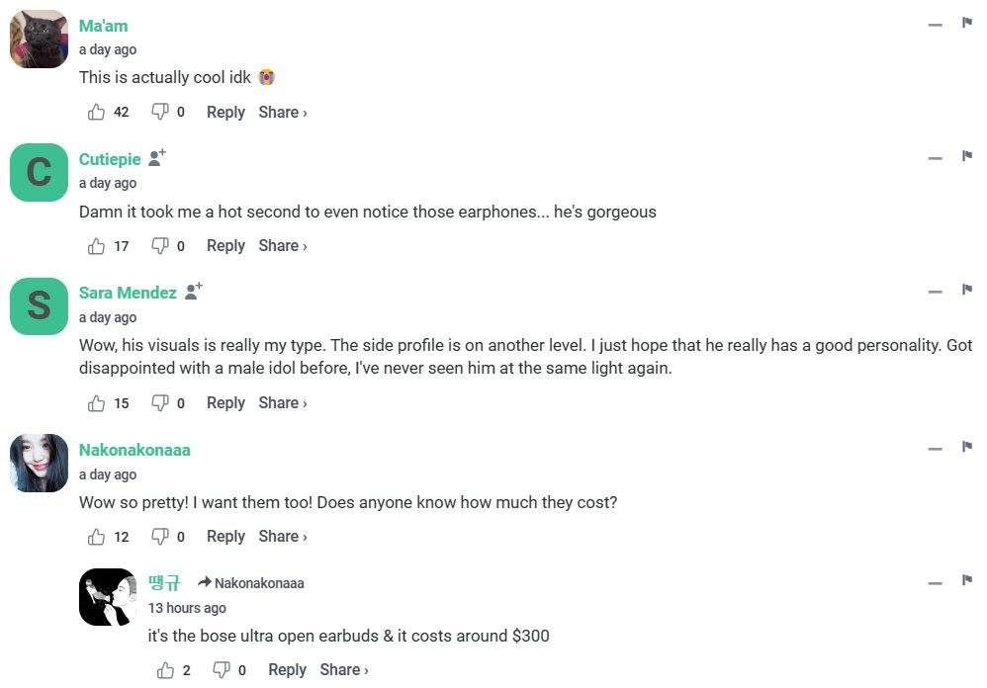Viewport: 987px width, 688px height.
Task: Open Nakonakonaaa's profile from username
Action: click(135, 450)
